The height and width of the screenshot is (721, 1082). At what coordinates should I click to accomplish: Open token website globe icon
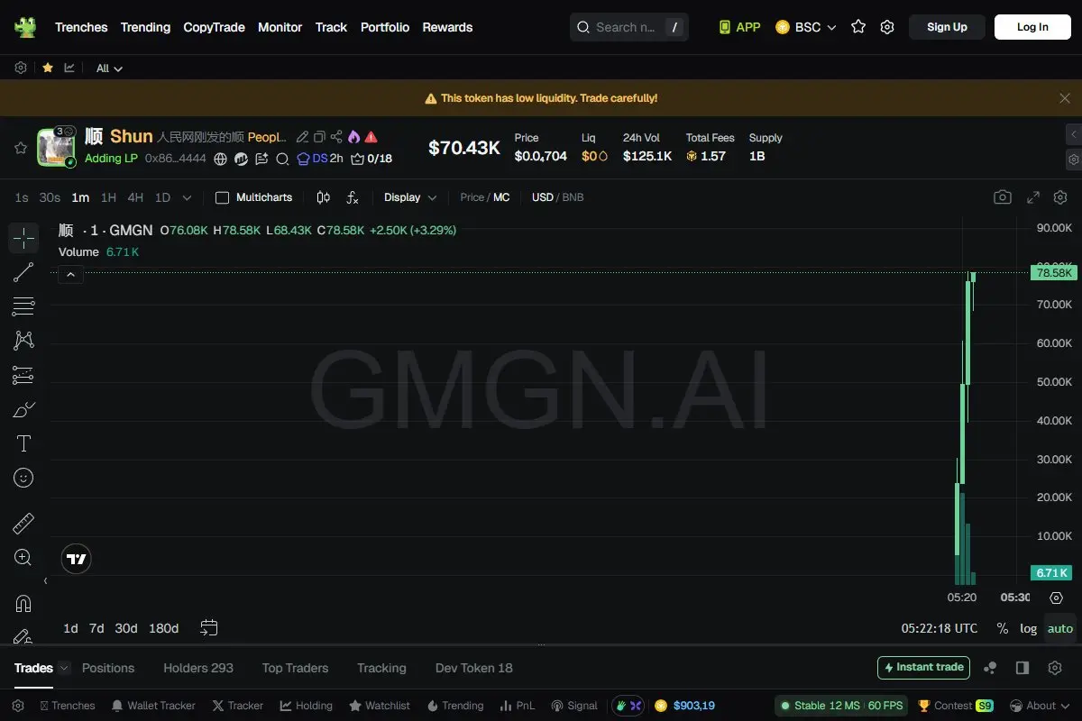pos(221,159)
